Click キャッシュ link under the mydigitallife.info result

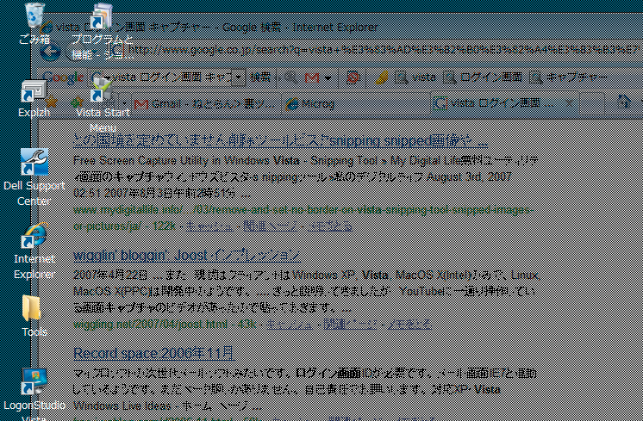pyautogui.click(x=209, y=226)
